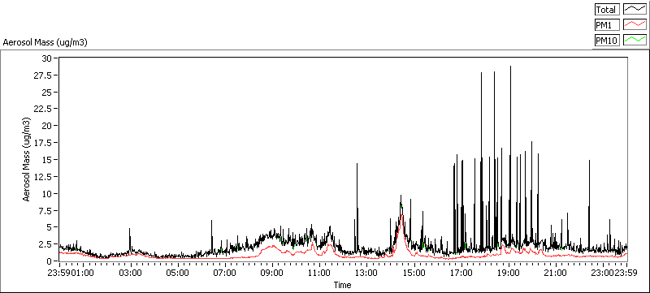The image size is (650, 293).
Task: Click the PM10 plot legend label
Action: pos(607,41)
